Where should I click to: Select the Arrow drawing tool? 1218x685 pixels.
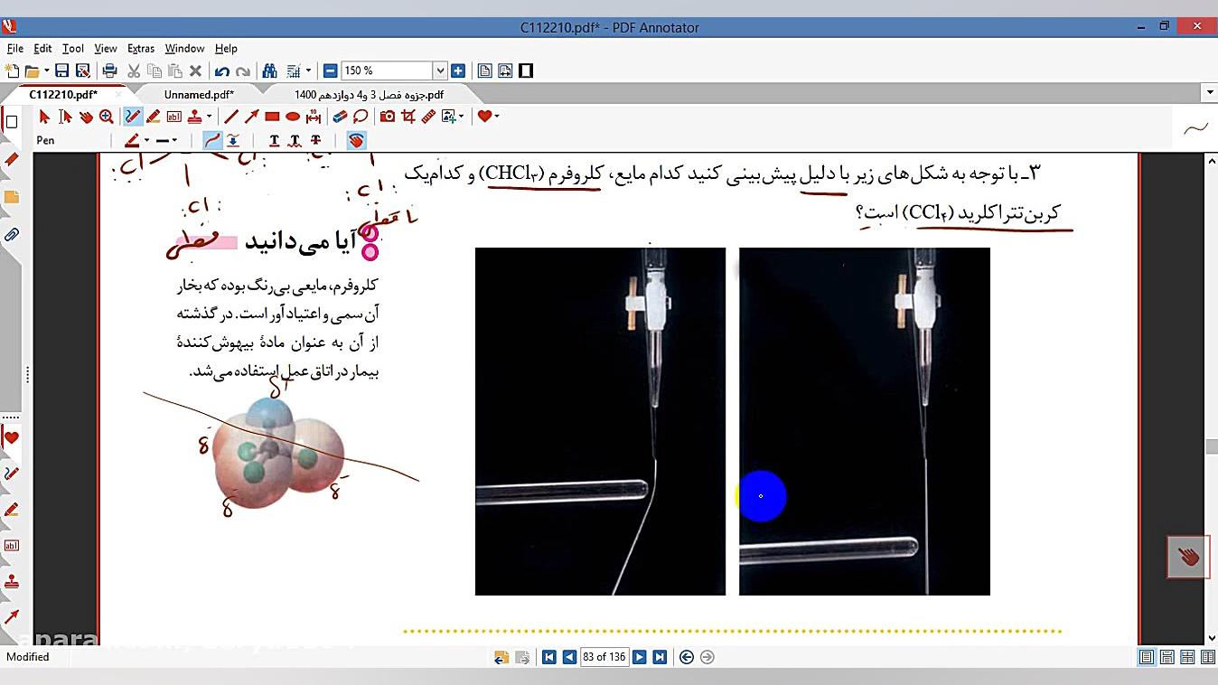251,117
